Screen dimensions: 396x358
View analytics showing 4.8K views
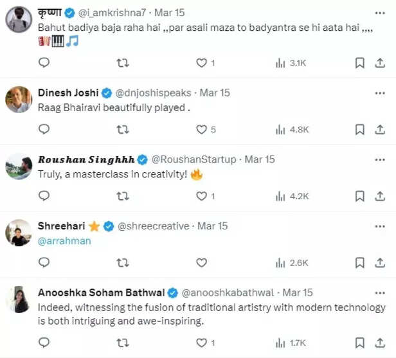point(292,129)
